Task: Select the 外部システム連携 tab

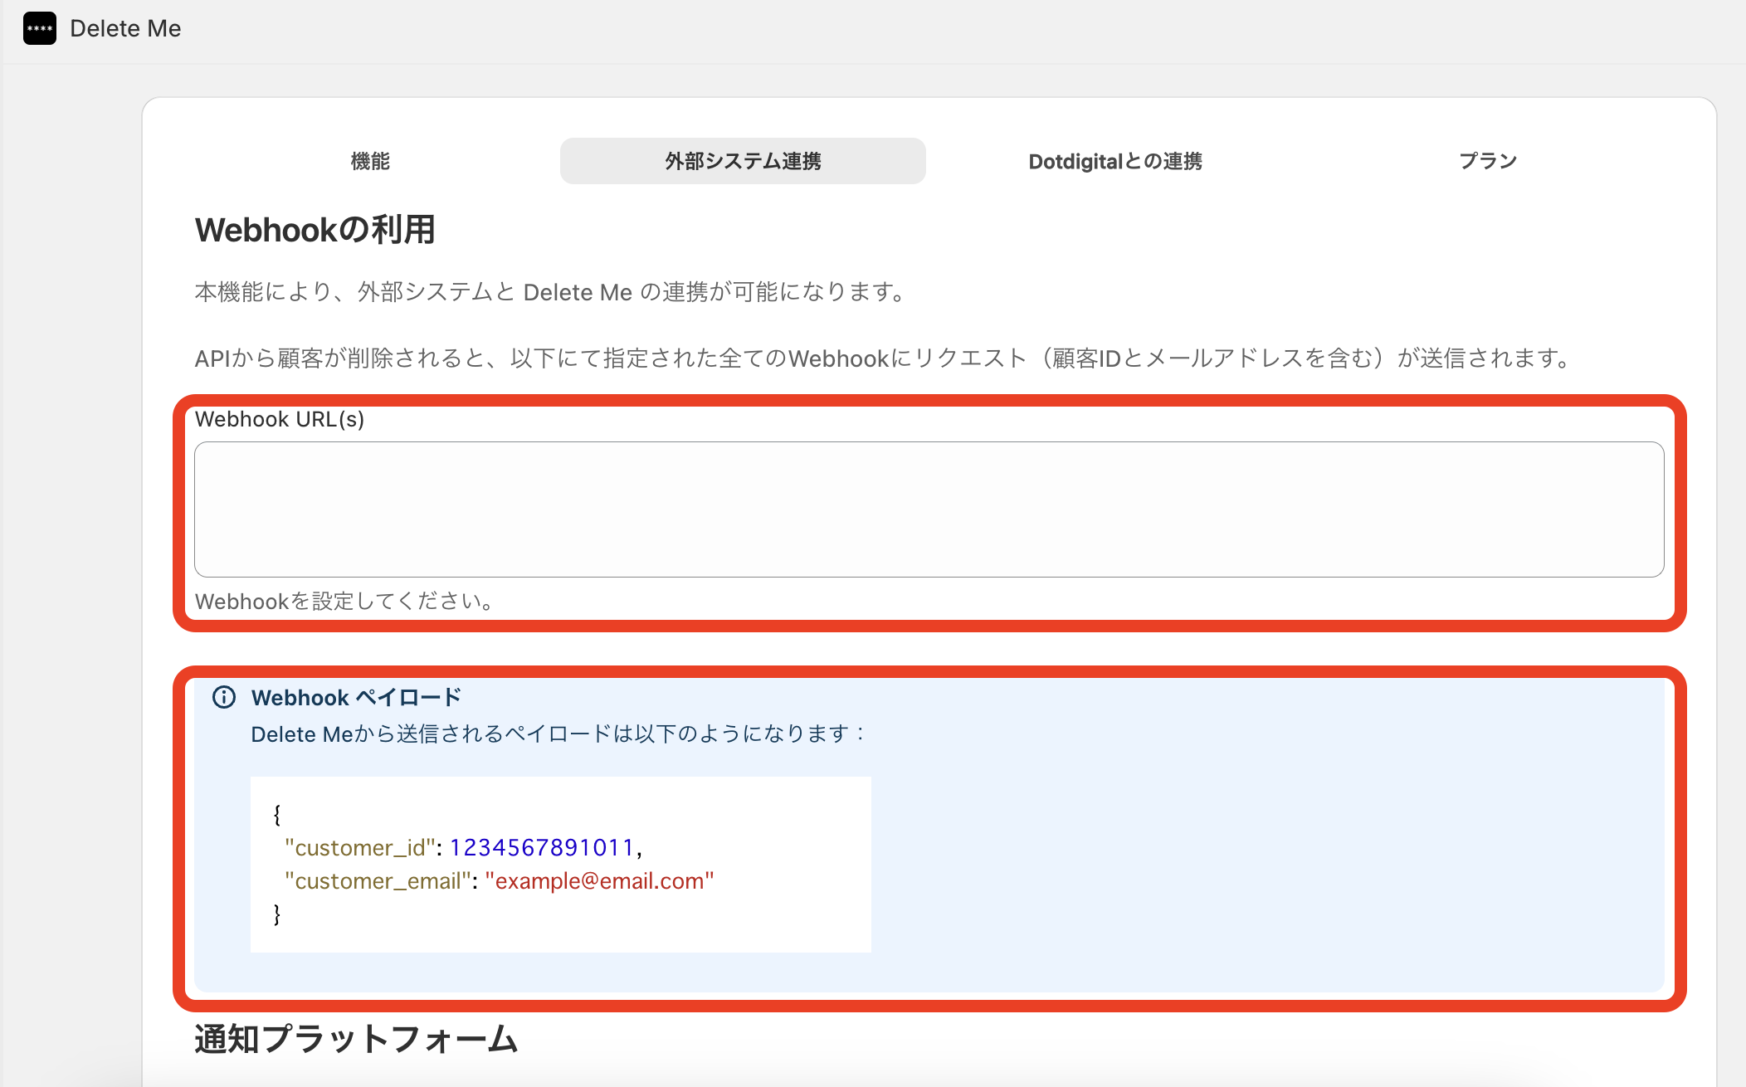Action: 743,161
